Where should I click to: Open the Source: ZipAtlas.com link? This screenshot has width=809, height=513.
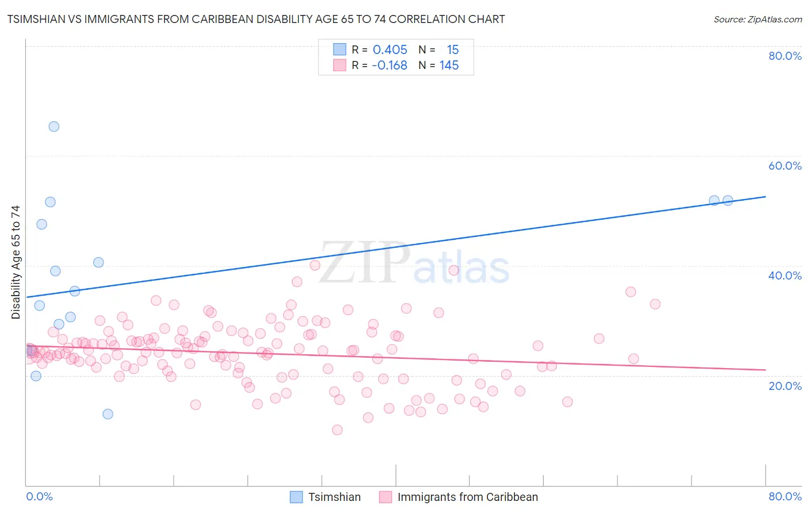click(x=758, y=19)
